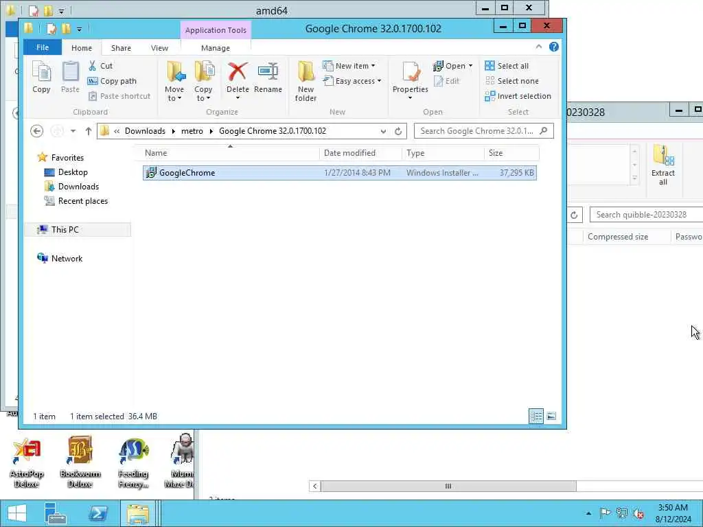Image resolution: width=703 pixels, height=527 pixels.
Task: Click Downloads in the address bar path
Action: [145, 131]
